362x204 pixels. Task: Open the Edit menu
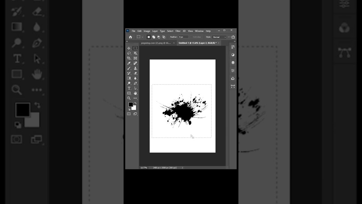click(x=139, y=31)
